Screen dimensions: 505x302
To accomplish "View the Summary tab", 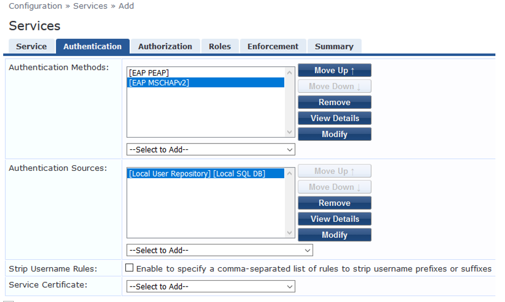I will pos(334,46).
